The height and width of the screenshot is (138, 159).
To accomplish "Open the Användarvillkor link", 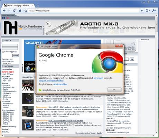I will [x=60, y=84].
